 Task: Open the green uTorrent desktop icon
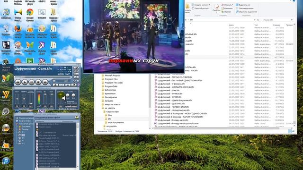[x=30, y=61]
